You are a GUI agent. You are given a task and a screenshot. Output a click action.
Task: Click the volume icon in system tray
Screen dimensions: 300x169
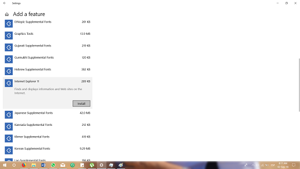pos(257,165)
